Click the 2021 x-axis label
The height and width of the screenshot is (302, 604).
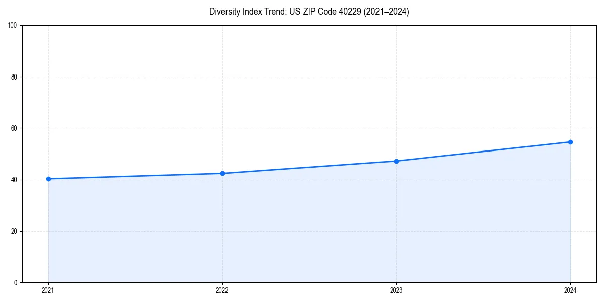point(48,290)
